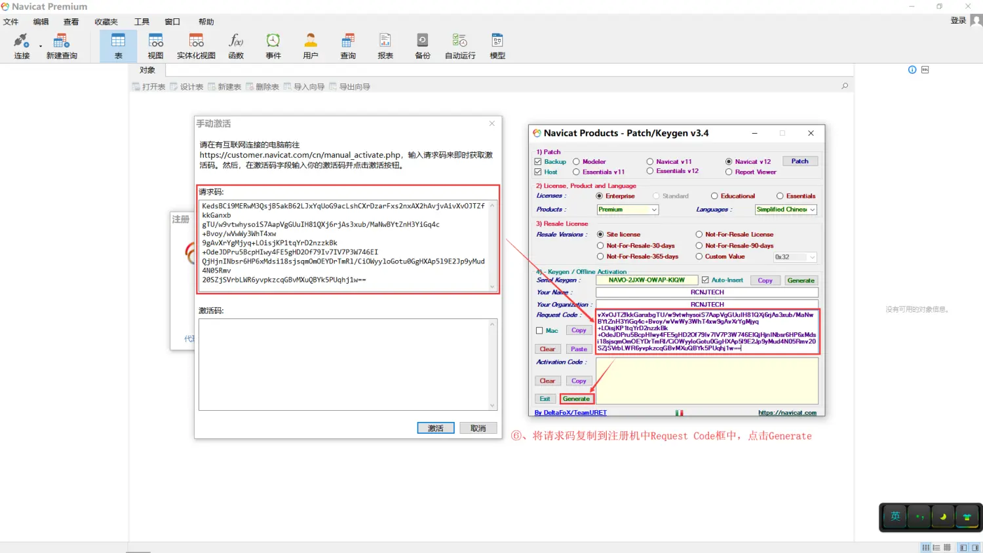
Task: Open the 函数 (Function) toolbar icon
Action: 236,46
